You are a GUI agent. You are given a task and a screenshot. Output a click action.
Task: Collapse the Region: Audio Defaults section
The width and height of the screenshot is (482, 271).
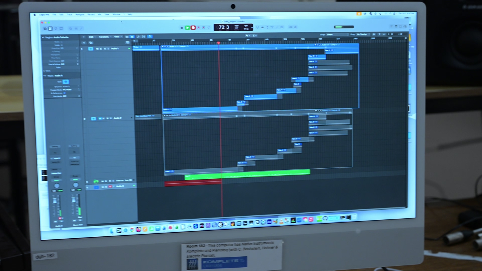click(43, 37)
